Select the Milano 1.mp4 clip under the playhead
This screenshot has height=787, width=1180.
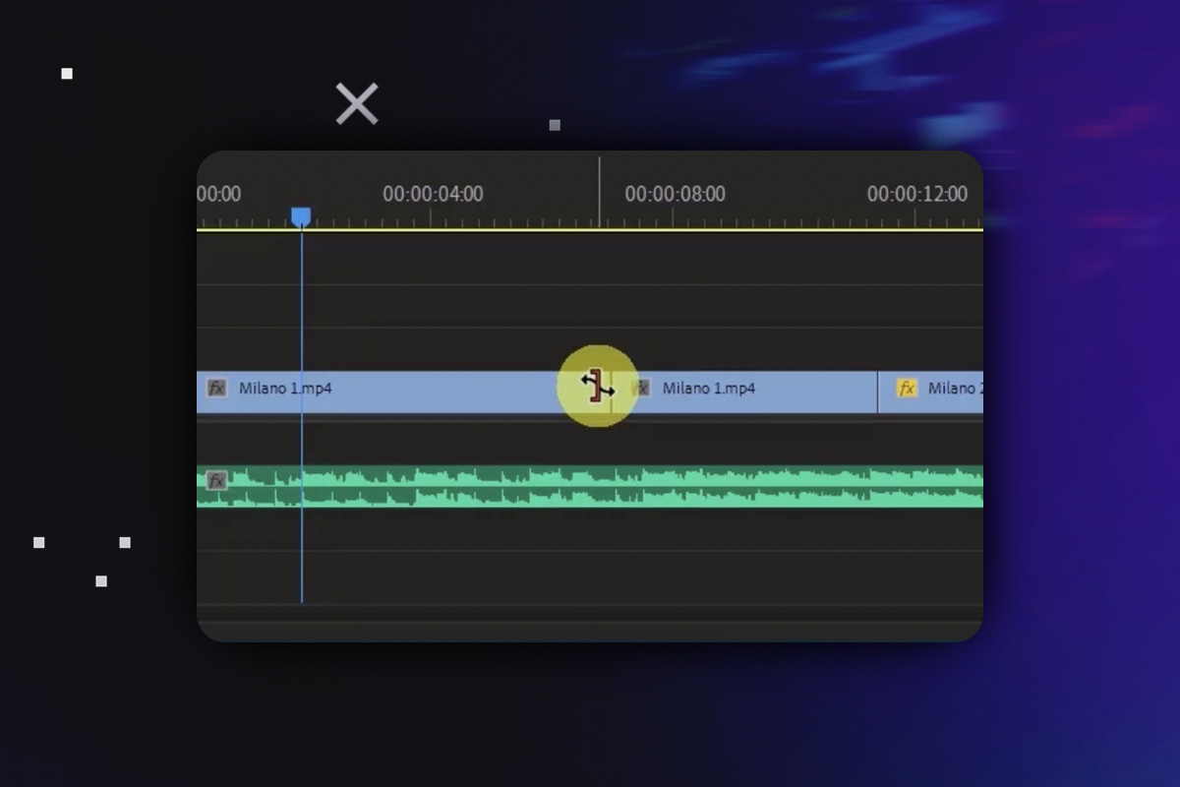point(403,392)
